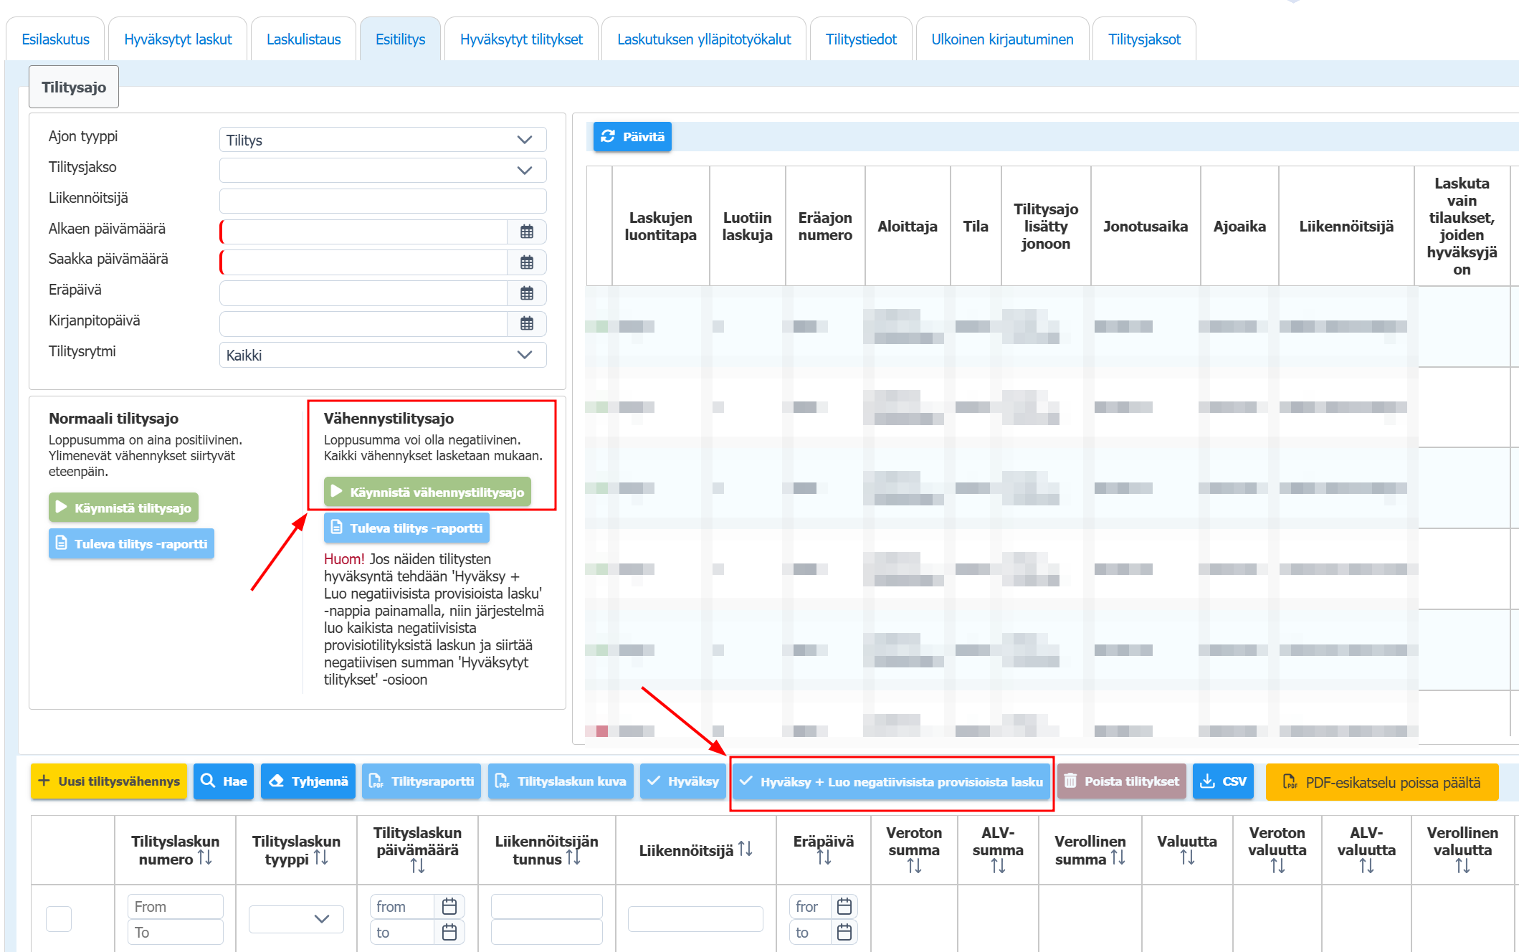Sort by Tilityslaskun numero column arrows
The width and height of the screenshot is (1519, 952).
pos(205,858)
